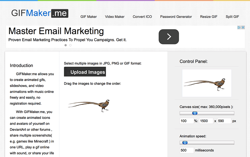
Task: Select the first ad carousel dot
Action: click(x=65, y=45)
